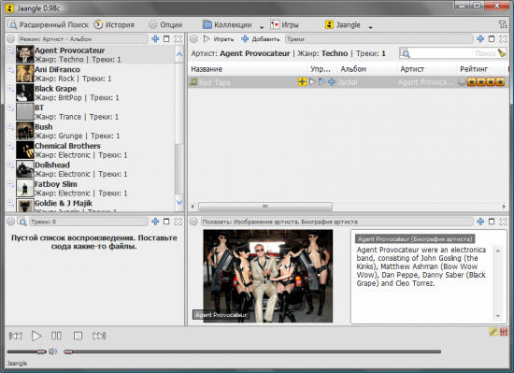
Task: Open the История menu
Action: [x=114, y=25]
